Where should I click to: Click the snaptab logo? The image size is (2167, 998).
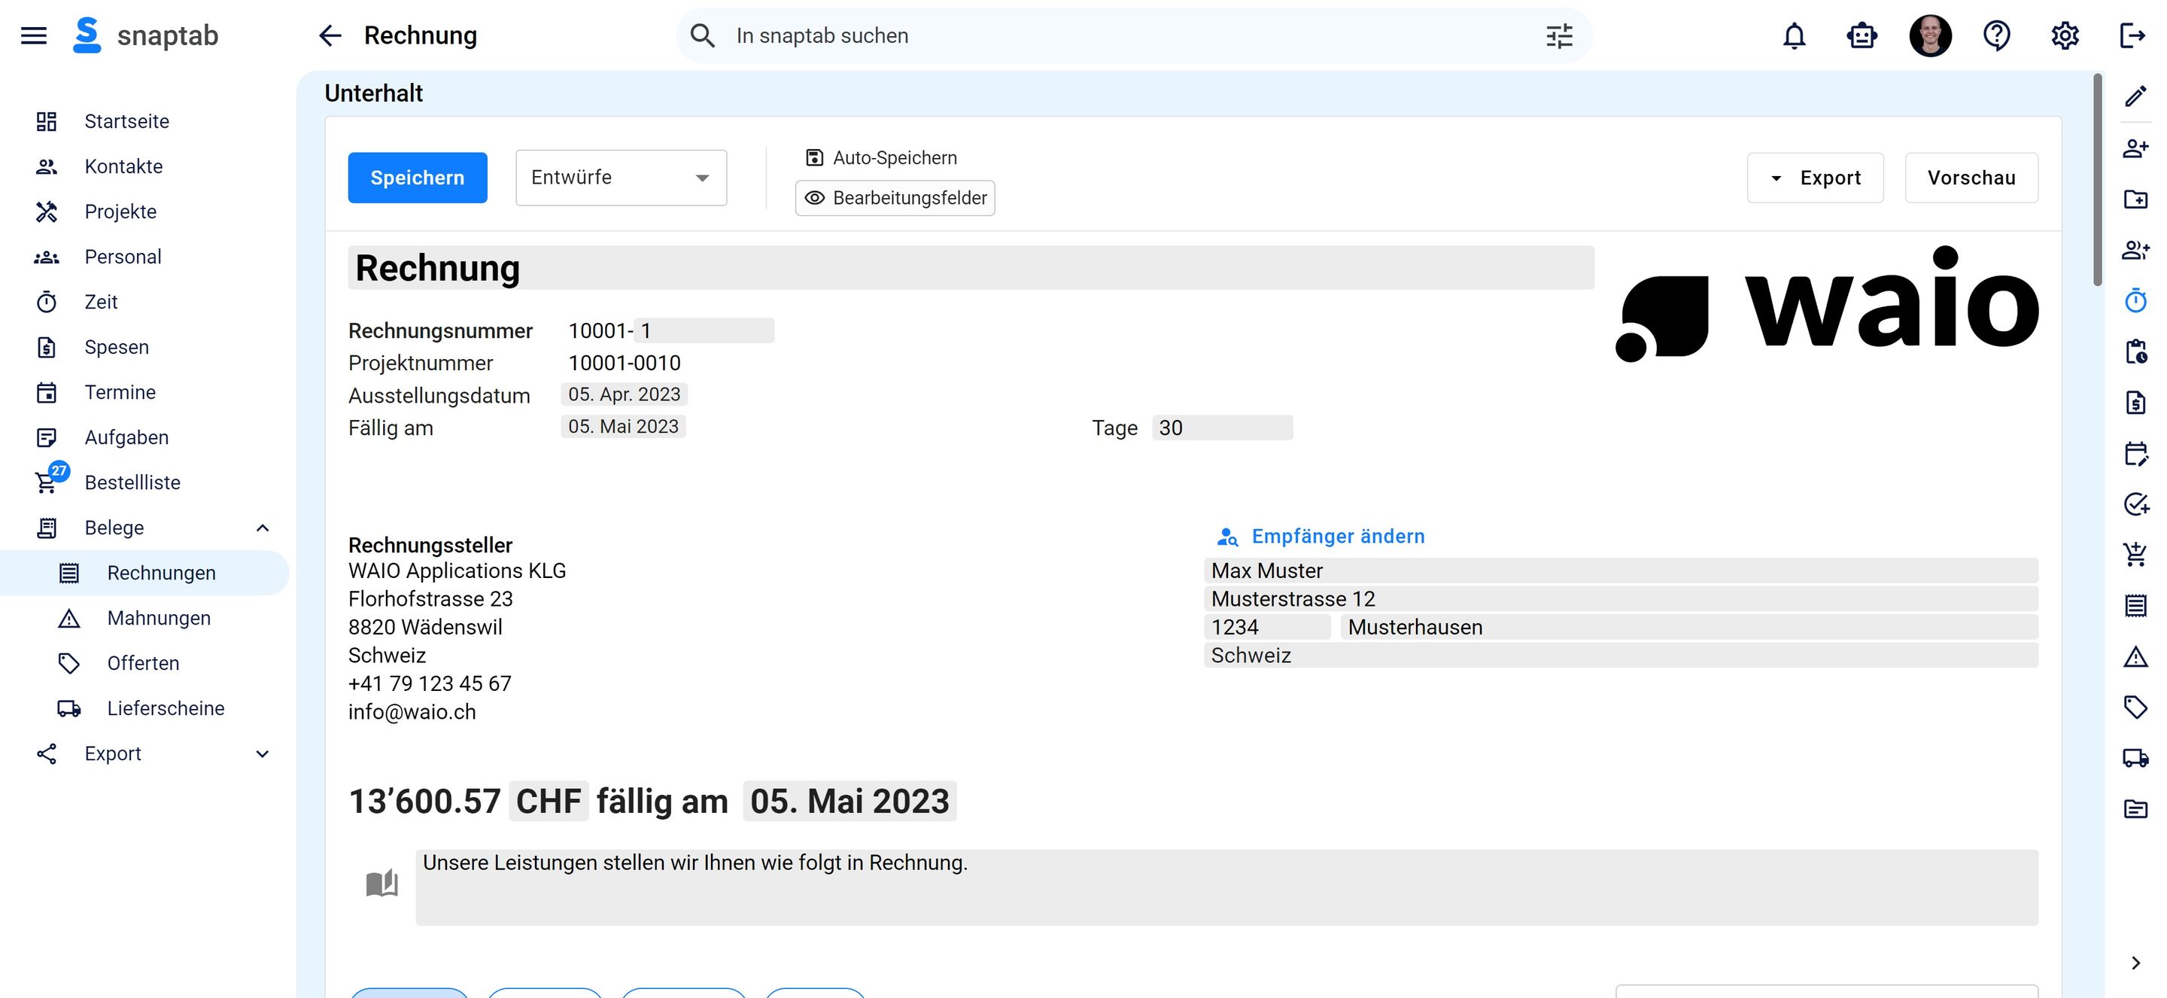(145, 35)
